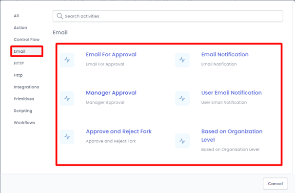Select the Email category in sidebar
Viewport: 295px width, 193px height.
(x=20, y=51)
